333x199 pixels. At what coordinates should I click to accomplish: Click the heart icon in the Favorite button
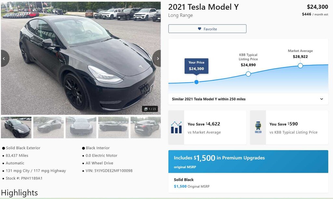(199, 29)
